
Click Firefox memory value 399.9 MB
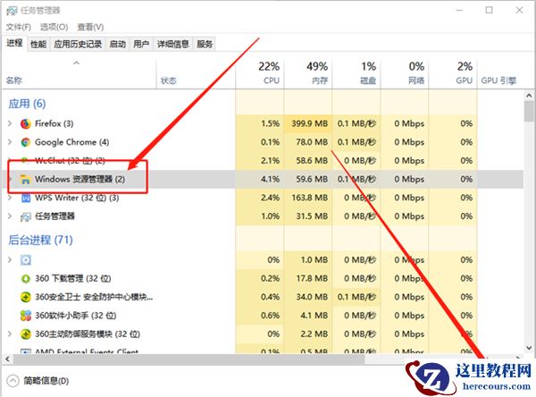309,123
